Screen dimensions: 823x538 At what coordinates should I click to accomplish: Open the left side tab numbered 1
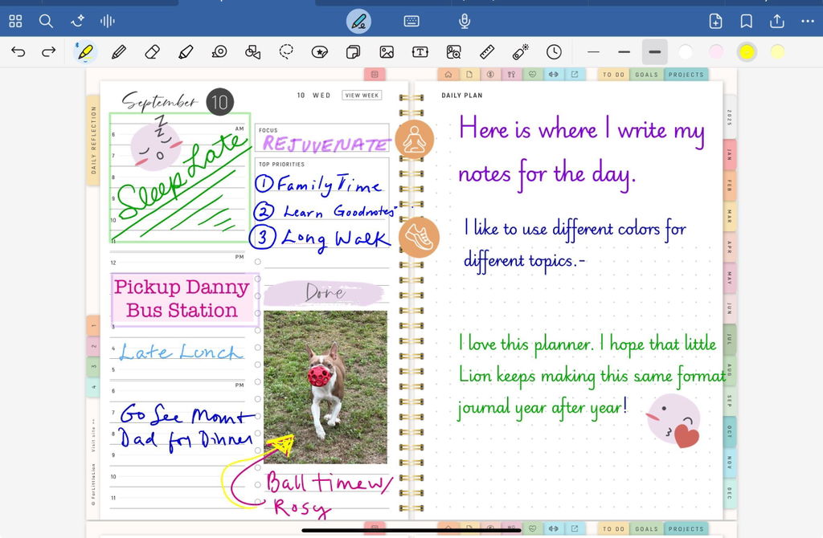coord(93,326)
